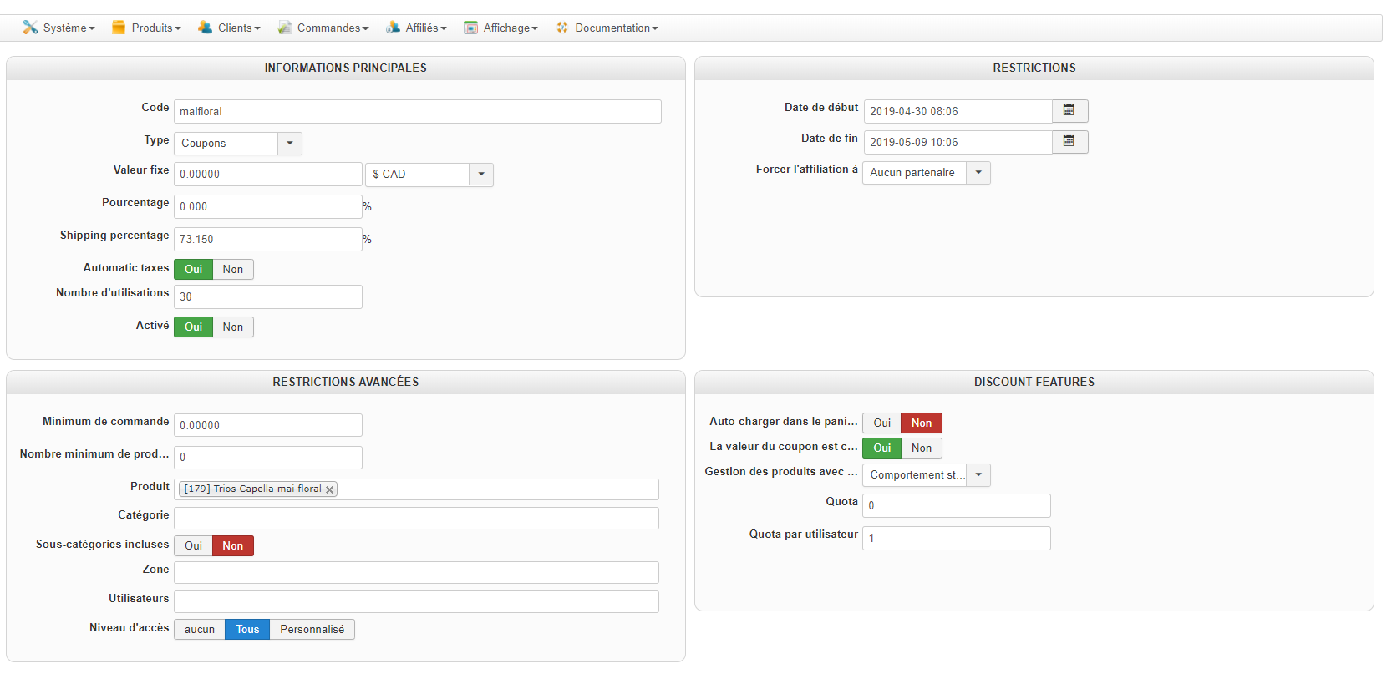The image size is (1392, 684).
Task: Set Automatic taxes to Oui
Action: [193, 269]
